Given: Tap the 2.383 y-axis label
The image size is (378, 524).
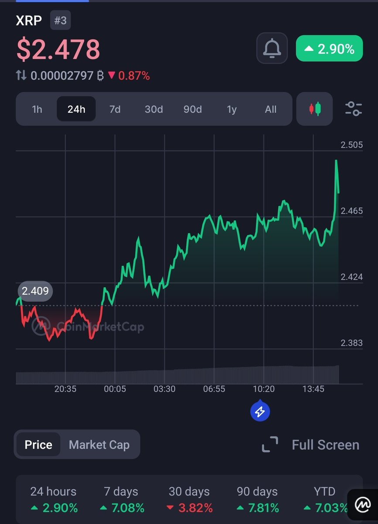Looking at the screenshot, I should [351, 343].
